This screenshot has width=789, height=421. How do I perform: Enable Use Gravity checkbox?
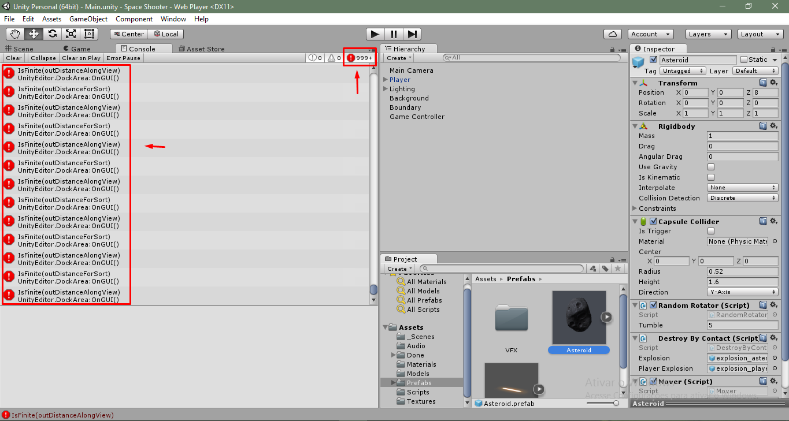[711, 167]
